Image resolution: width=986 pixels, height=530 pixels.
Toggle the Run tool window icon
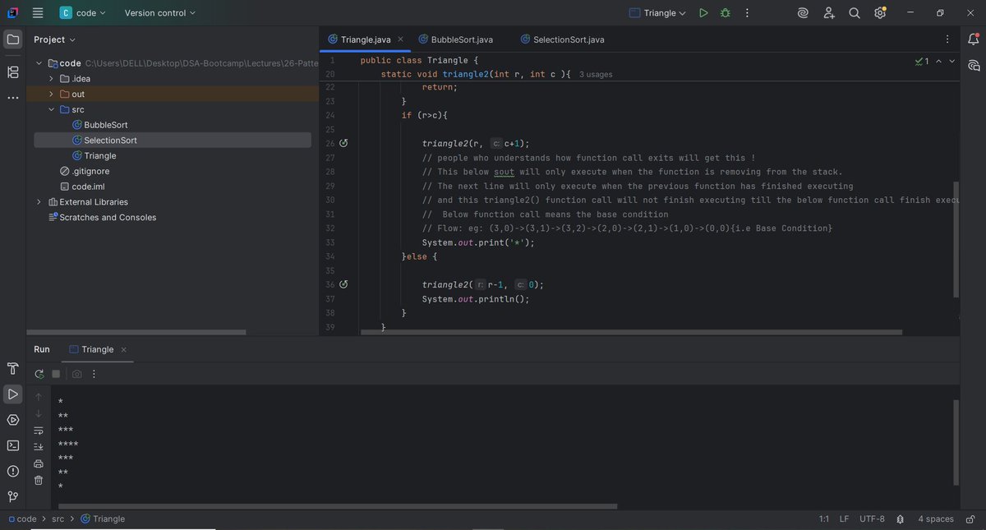tap(13, 394)
